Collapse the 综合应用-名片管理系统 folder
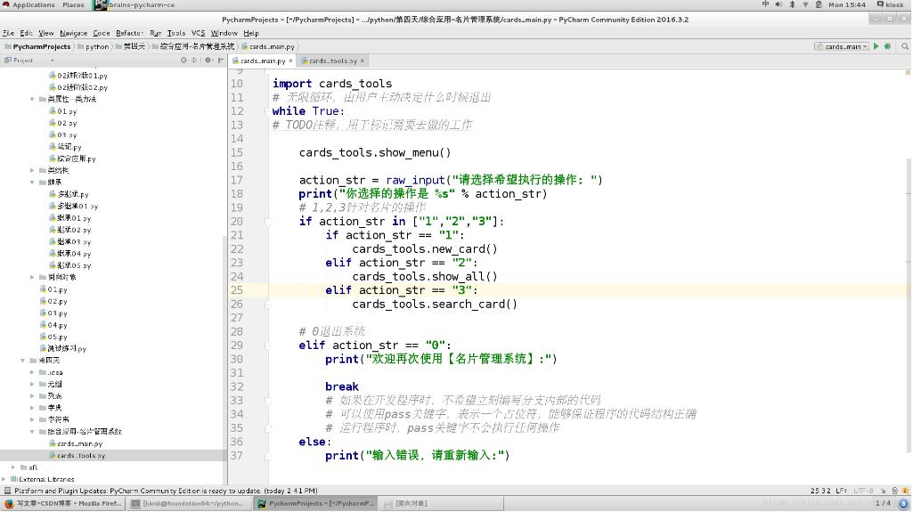 pos(32,432)
